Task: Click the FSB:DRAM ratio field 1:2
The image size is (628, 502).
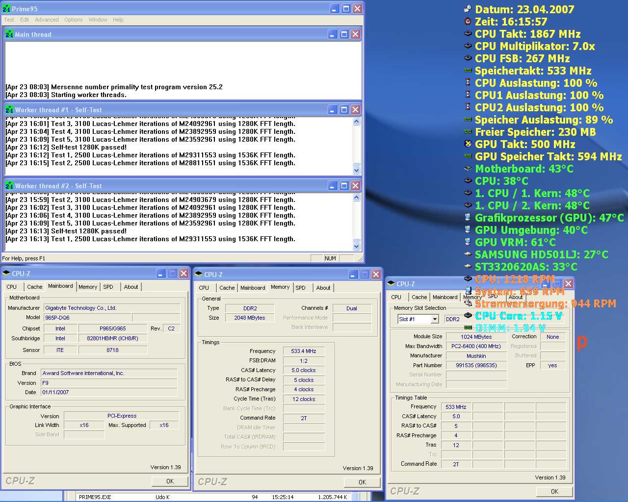Action: tap(304, 361)
